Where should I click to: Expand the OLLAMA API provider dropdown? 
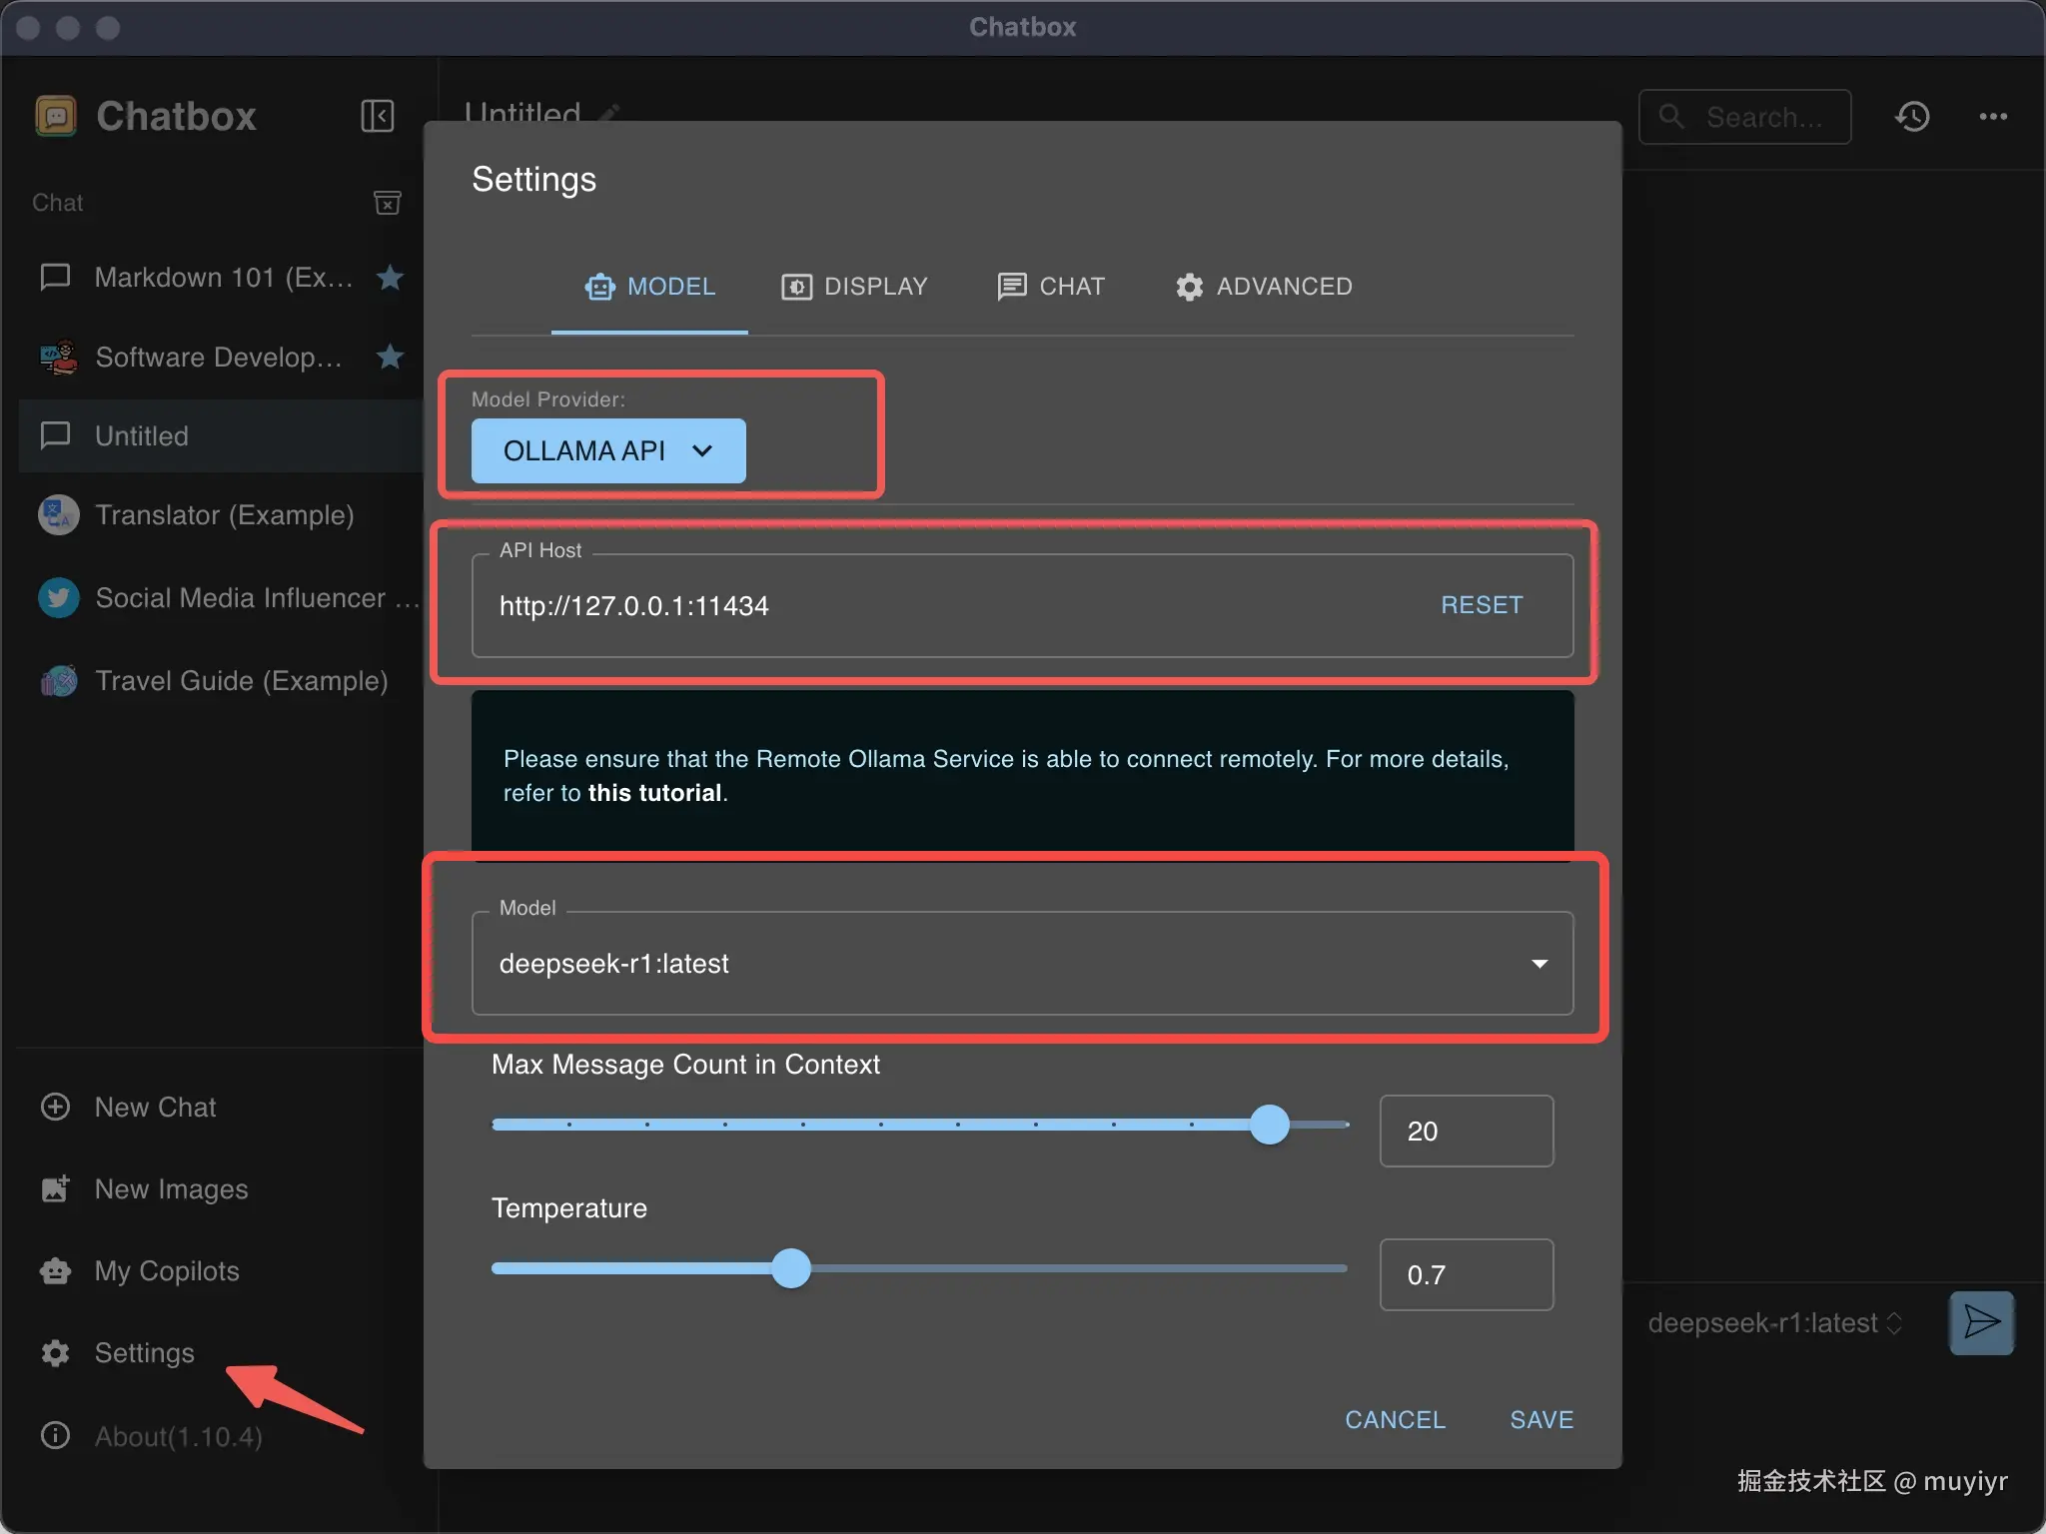[607, 450]
